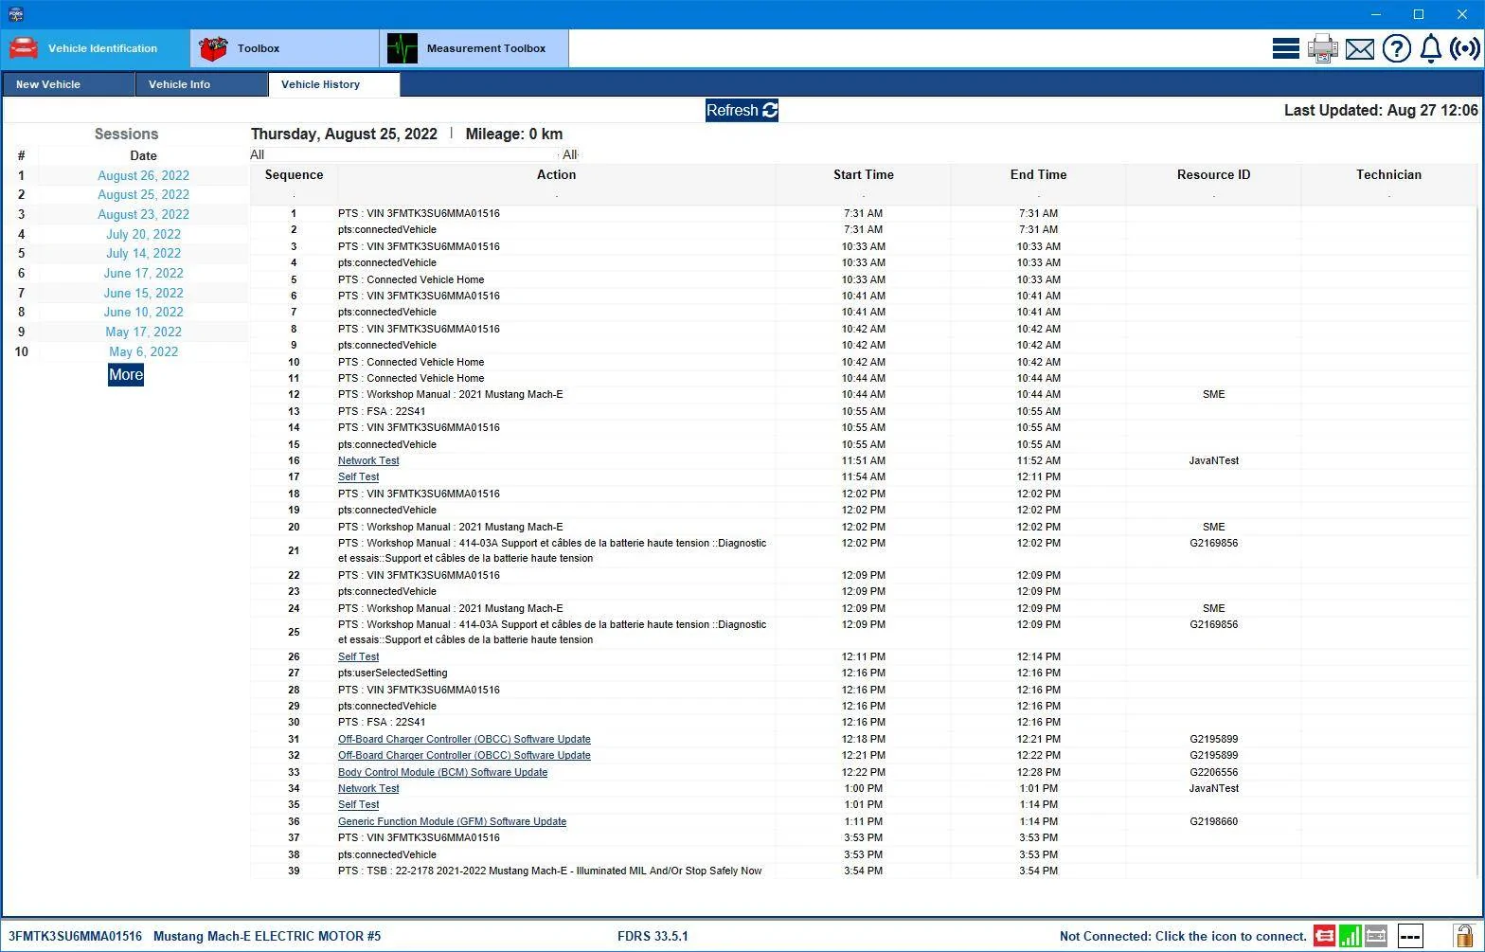The height and width of the screenshot is (952, 1485).
Task: Open session August 23, 2022
Action: coord(143,214)
